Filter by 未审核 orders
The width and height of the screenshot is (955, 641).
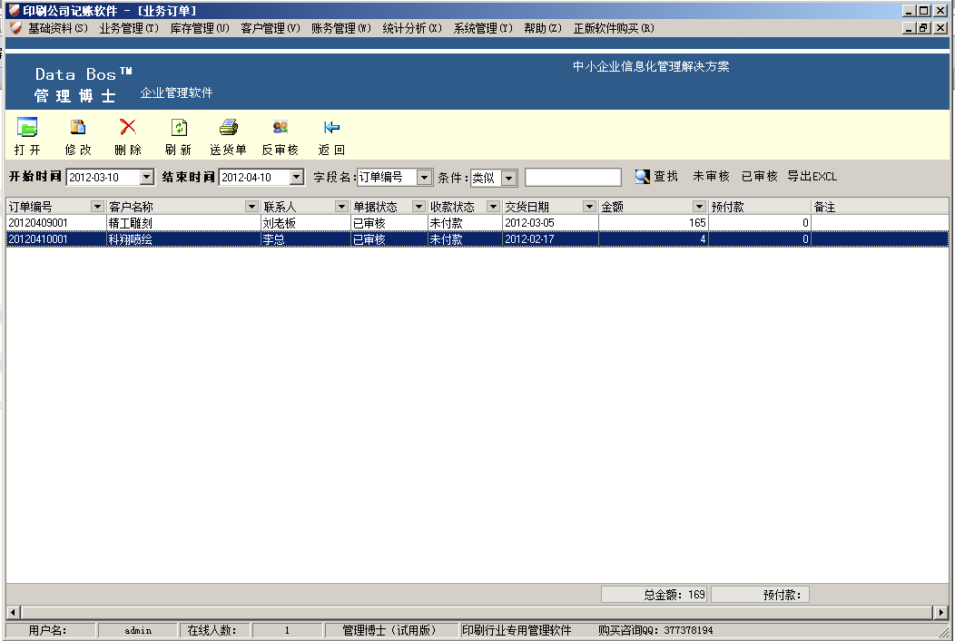coord(711,177)
